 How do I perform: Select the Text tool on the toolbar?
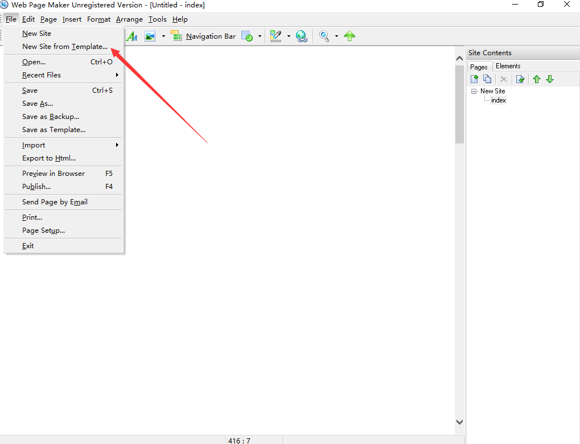click(132, 36)
